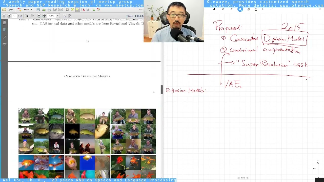
Task: Save the PDF with the floppy disk icon
Action: pos(38,10)
